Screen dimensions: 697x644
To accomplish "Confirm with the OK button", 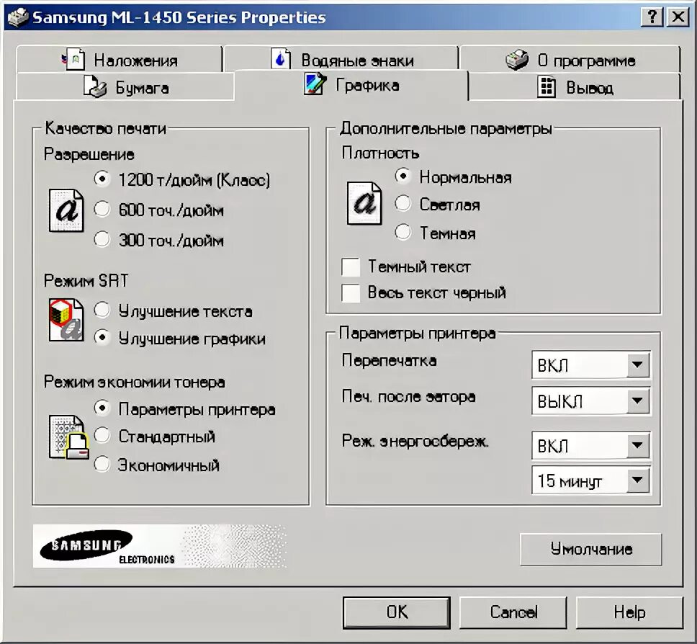I will [x=397, y=612].
